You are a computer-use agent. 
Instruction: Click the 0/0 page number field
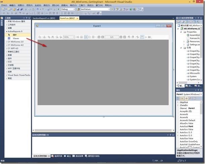click(x=112, y=37)
